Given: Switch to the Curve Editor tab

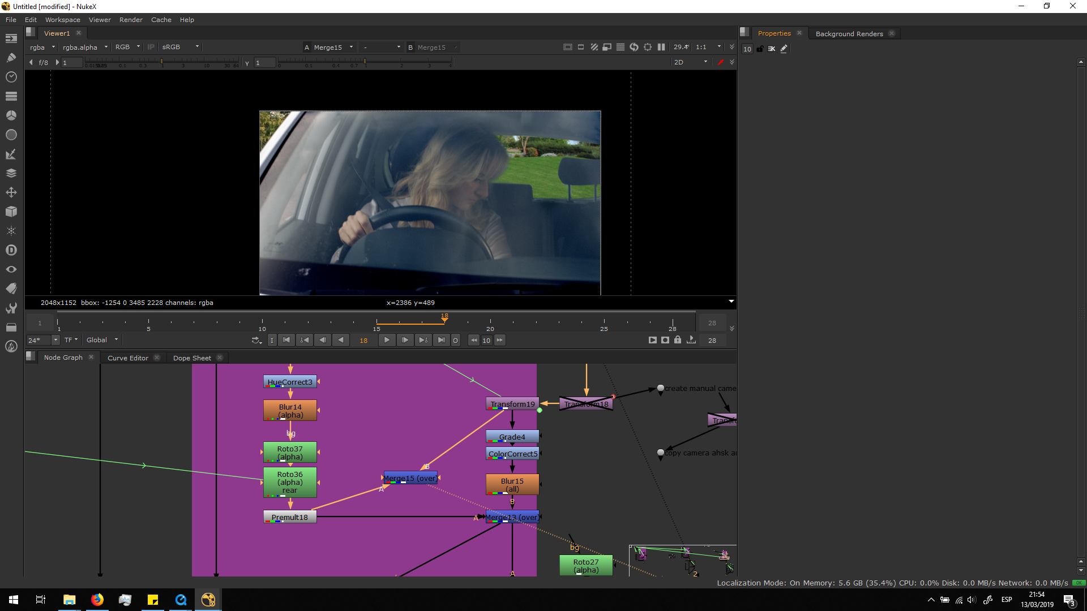Looking at the screenshot, I should [127, 358].
